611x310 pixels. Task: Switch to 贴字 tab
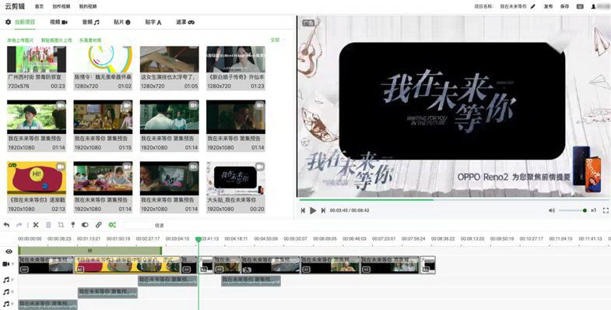pyautogui.click(x=153, y=23)
